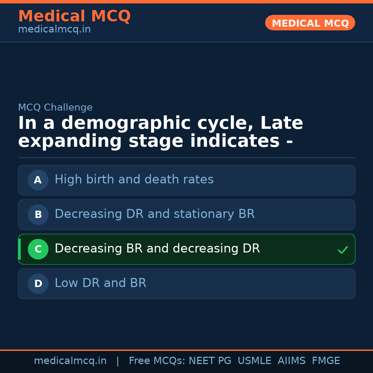Click the orange MEDICAL MCQ badge
This screenshot has width=373, height=373.
click(x=310, y=23)
